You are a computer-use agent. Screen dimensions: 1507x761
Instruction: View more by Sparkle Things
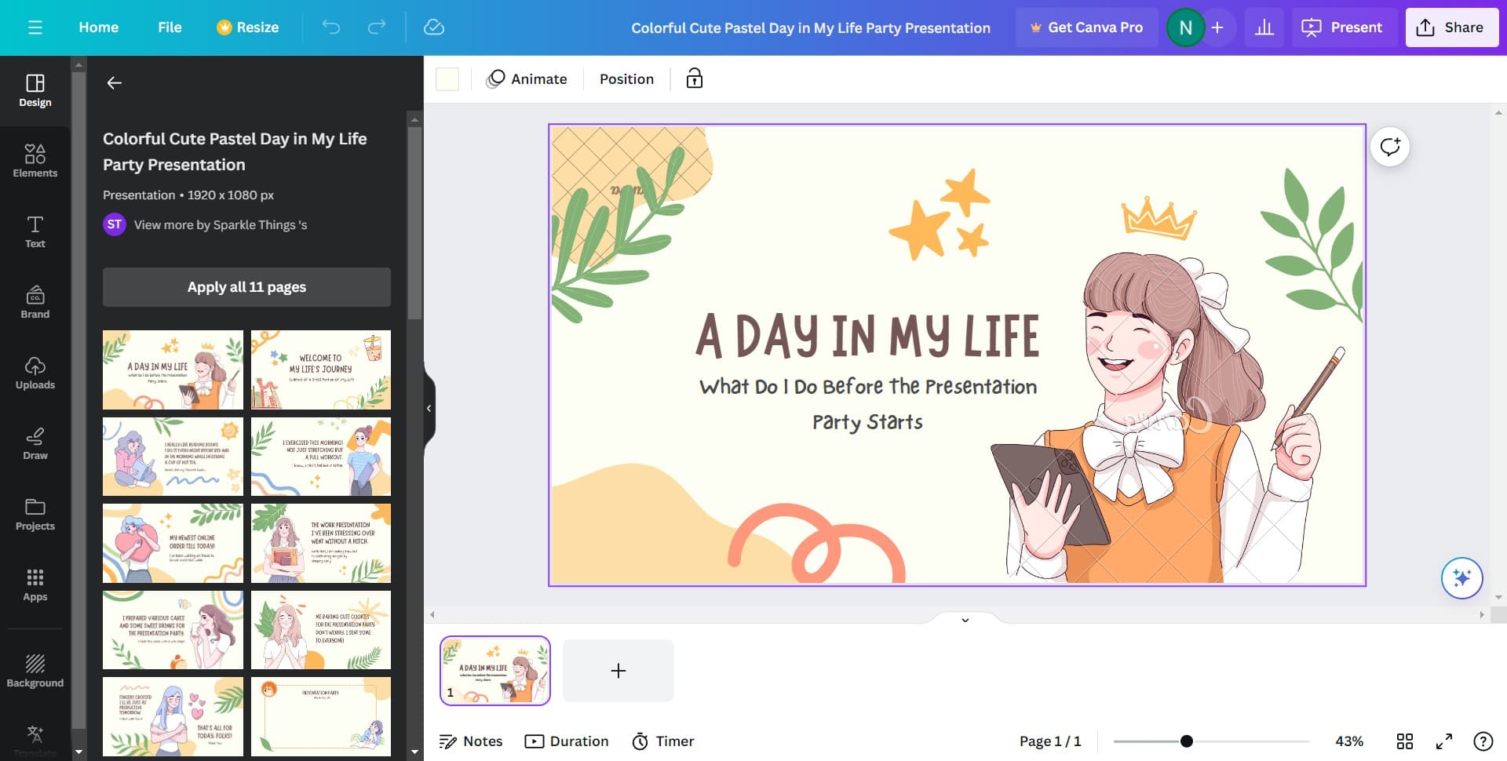[x=221, y=224]
